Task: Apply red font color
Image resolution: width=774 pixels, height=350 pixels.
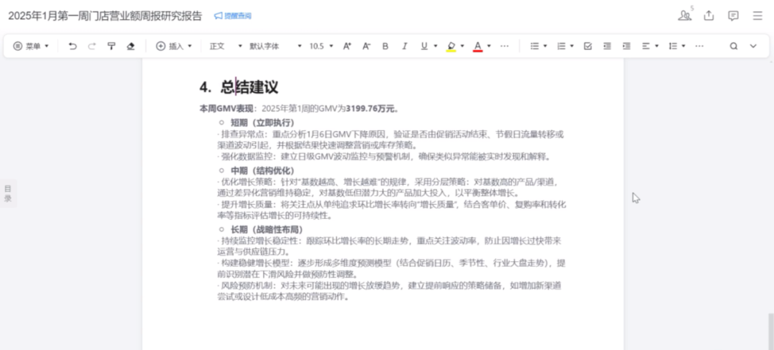Action: (x=477, y=47)
